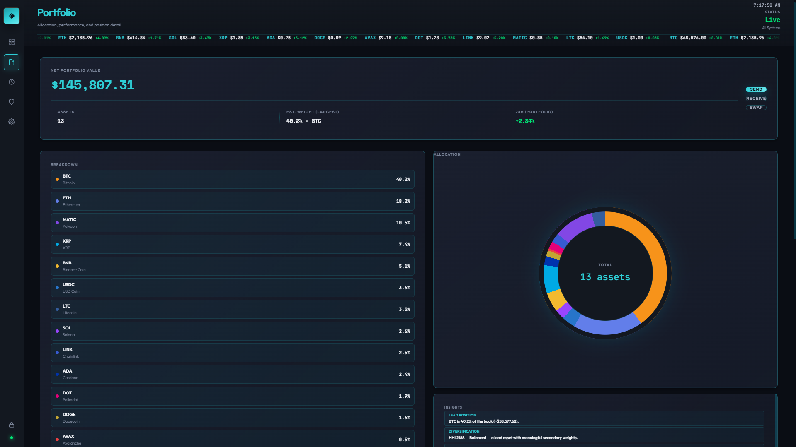
Task: Click the net portfolio value figure
Action: pyautogui.click(x=93, y=85)
